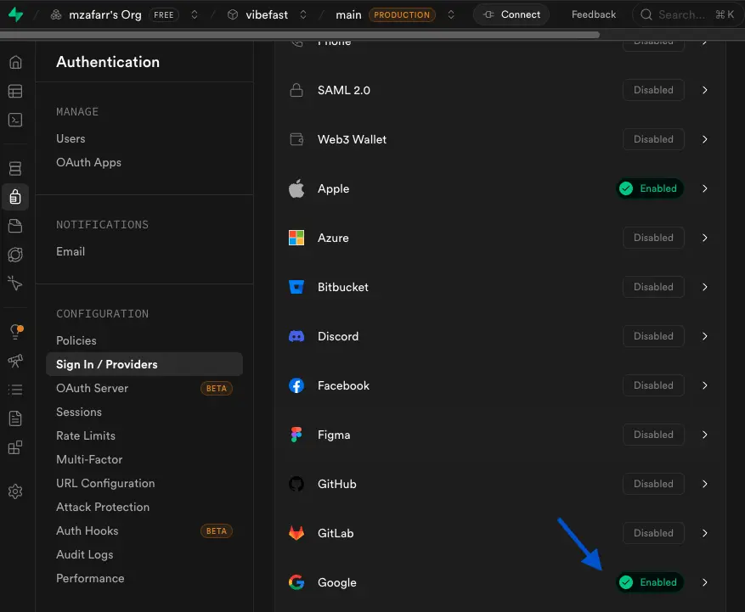745x612 pixels.
Task: Open the Storage sidebar icon
Action: click(15, 226)
